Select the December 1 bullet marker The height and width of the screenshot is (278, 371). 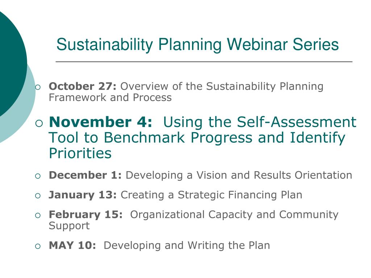point(38,176)
